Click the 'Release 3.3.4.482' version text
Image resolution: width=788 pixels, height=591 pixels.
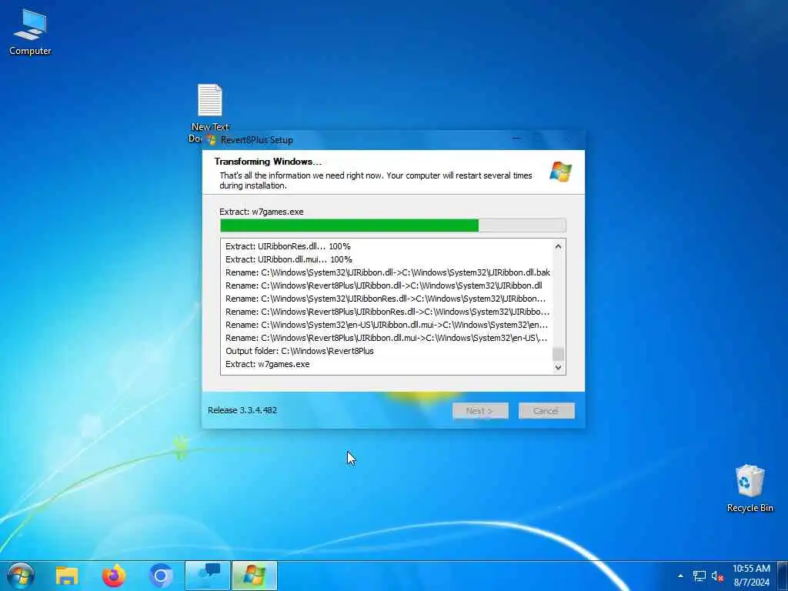(x=242, y=410)
